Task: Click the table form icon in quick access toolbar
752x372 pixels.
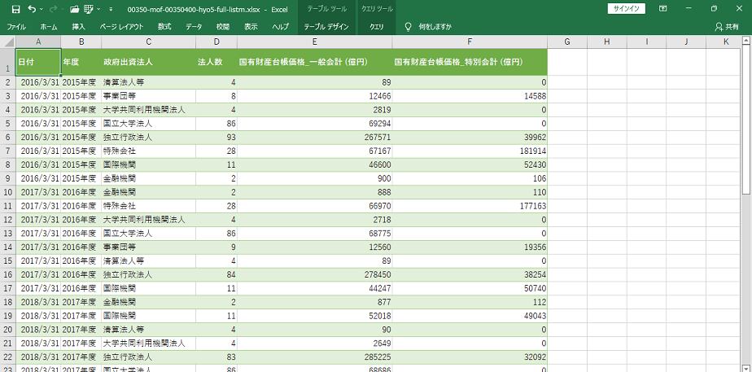Action: point(88,8)
